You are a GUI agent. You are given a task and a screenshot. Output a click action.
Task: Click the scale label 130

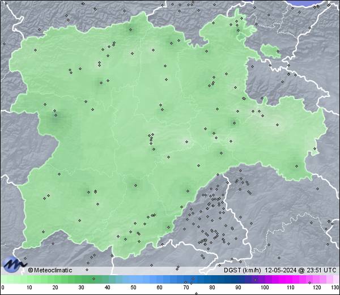coord(335,288)
